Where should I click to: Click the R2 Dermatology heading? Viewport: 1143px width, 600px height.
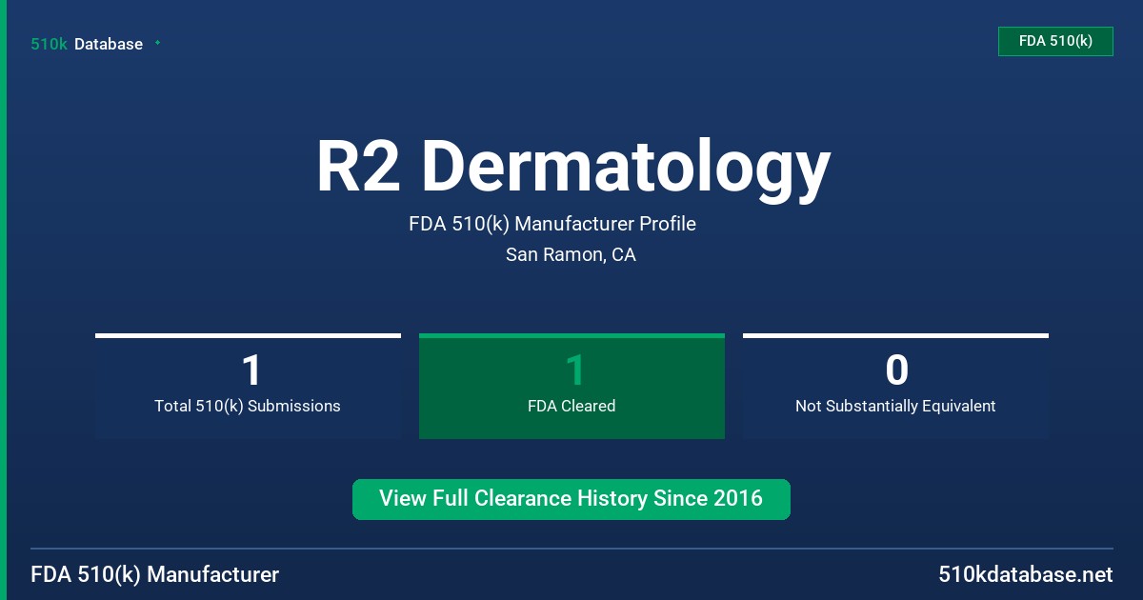(x=572, y=168)
